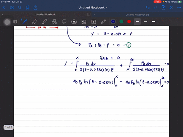Choose the red pen color
The height and width of the screenshot is (137, 183).
coord(129,22)
